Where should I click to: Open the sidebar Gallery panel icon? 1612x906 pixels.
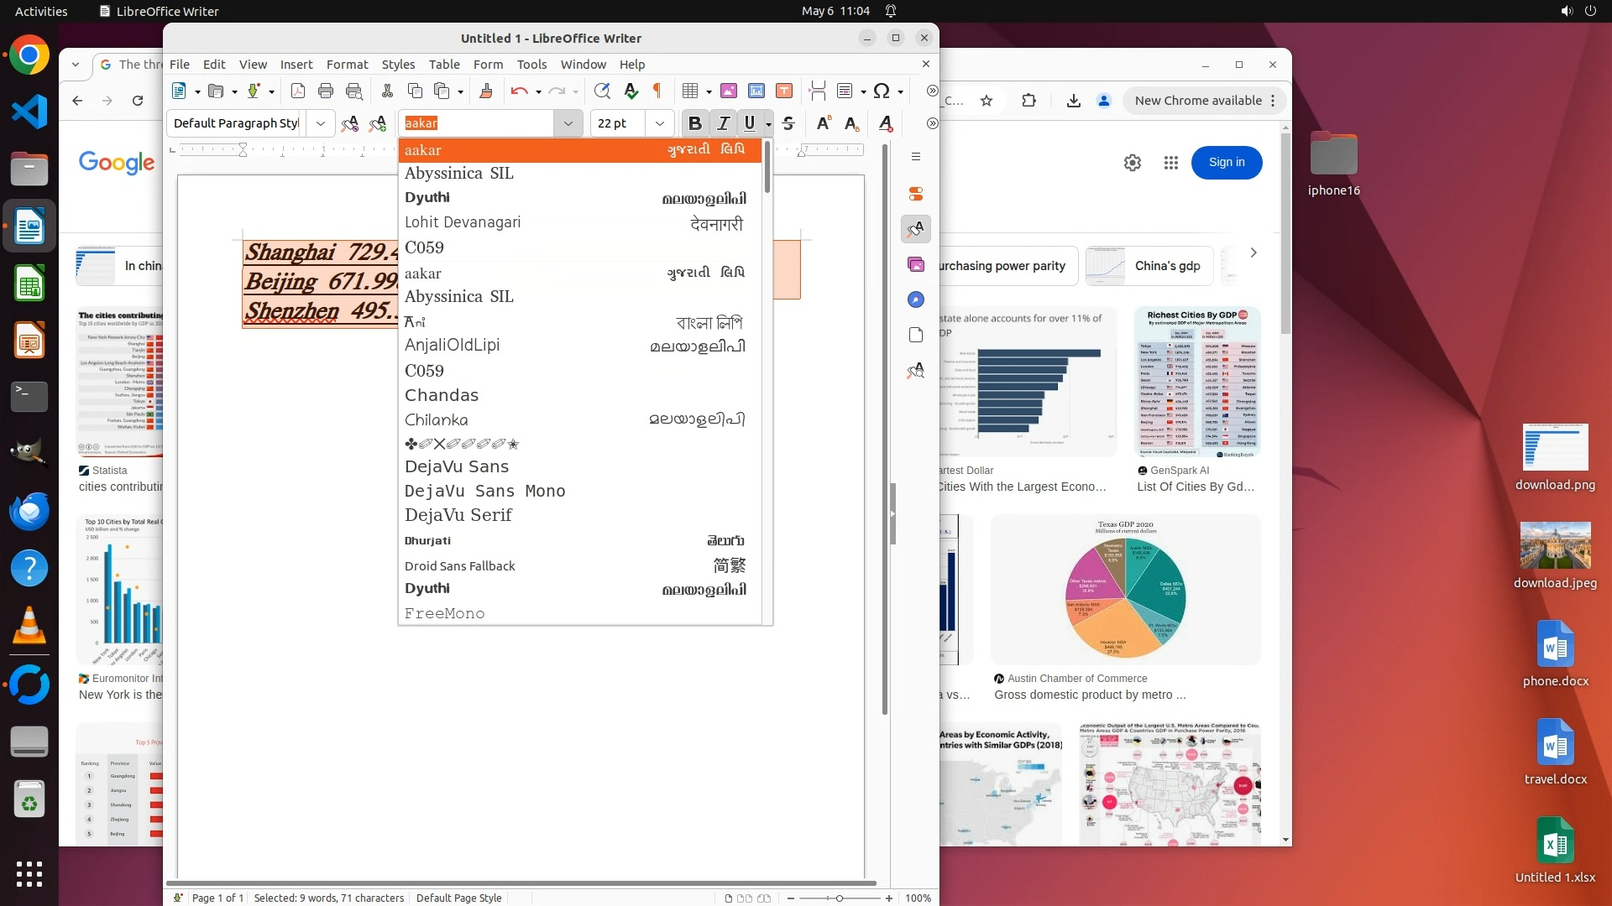(x=916, y=264)
